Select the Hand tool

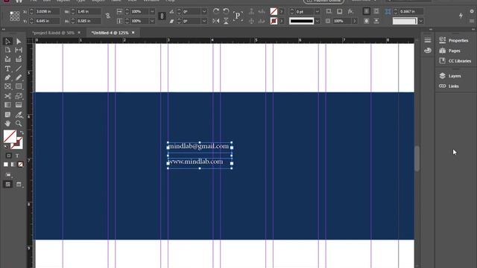tap(7, 124)
